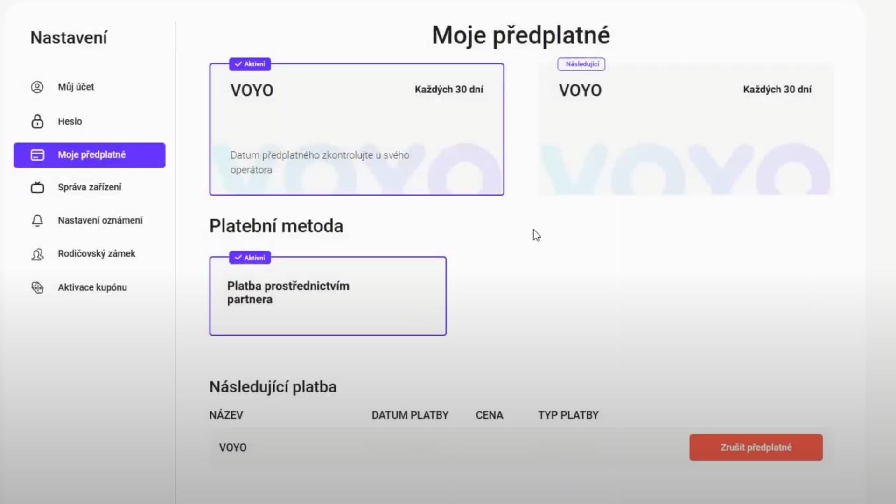Screen dimensions: 896x504
Task: Expand the second VOYO subscription card
Action: click(x=684, y=126)
